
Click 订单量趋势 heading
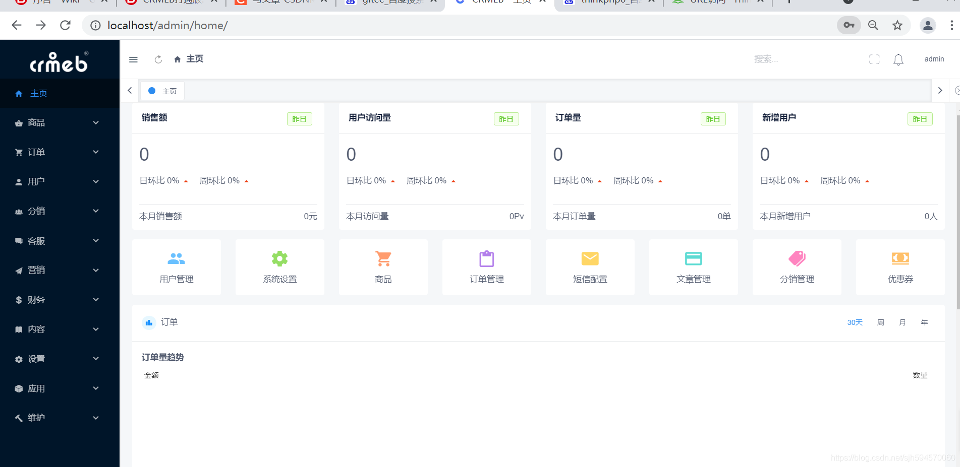[162, 357]
